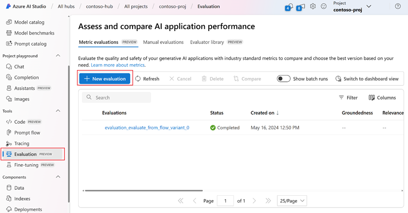
Task: Sort by Created on column
Action: [265, 113]
